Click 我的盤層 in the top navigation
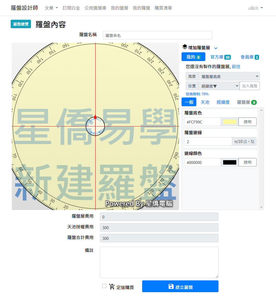 pos(119,8)
